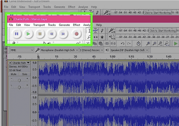Click Pause in the Charlie Puth window

pyautogui.click(x=17, y=34)
